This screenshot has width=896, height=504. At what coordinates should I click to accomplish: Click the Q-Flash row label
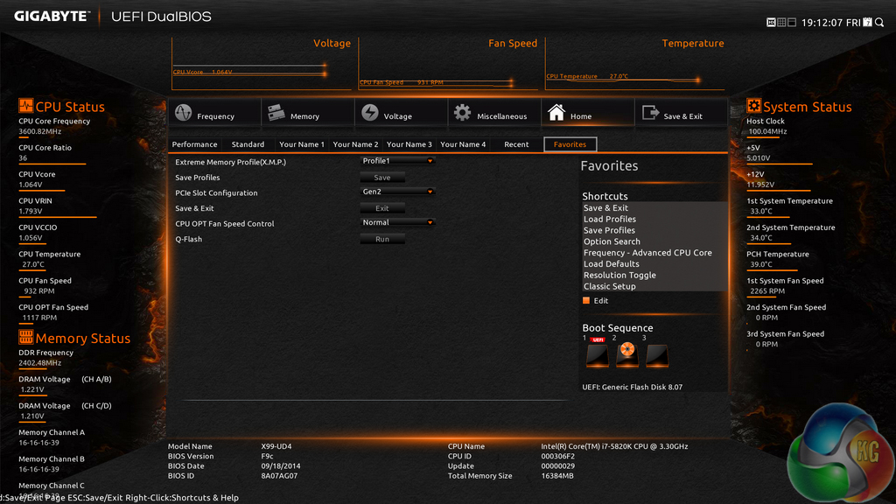coord(189,240)
